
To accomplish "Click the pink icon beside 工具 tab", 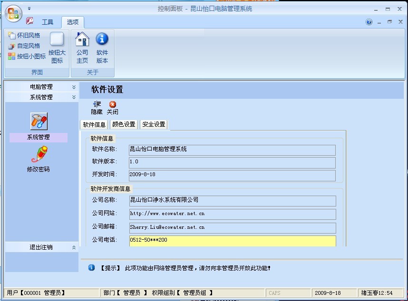I will point(30,21).
